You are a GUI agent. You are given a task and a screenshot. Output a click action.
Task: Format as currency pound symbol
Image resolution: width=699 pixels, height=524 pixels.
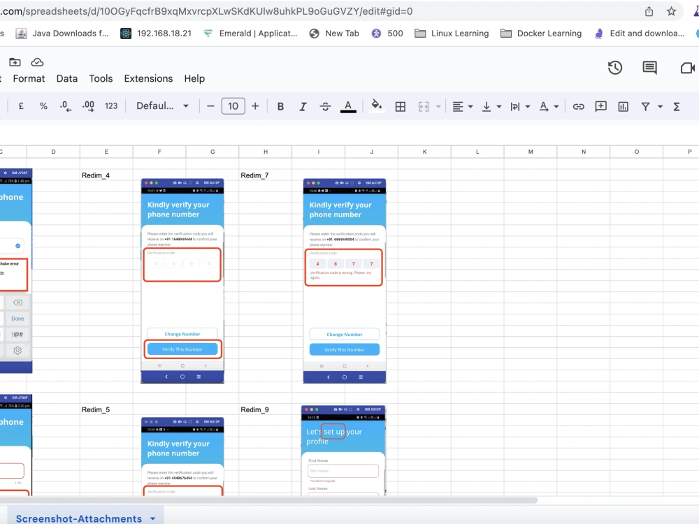point(21,106)
